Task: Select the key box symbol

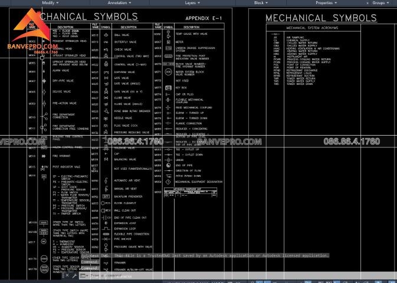Action: tap(168, 88)
